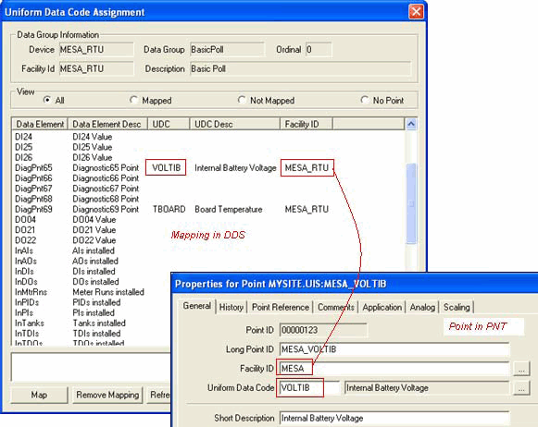Click the Facility ID column header
This screenshot has height=427, width=538.
click(307, 124)
